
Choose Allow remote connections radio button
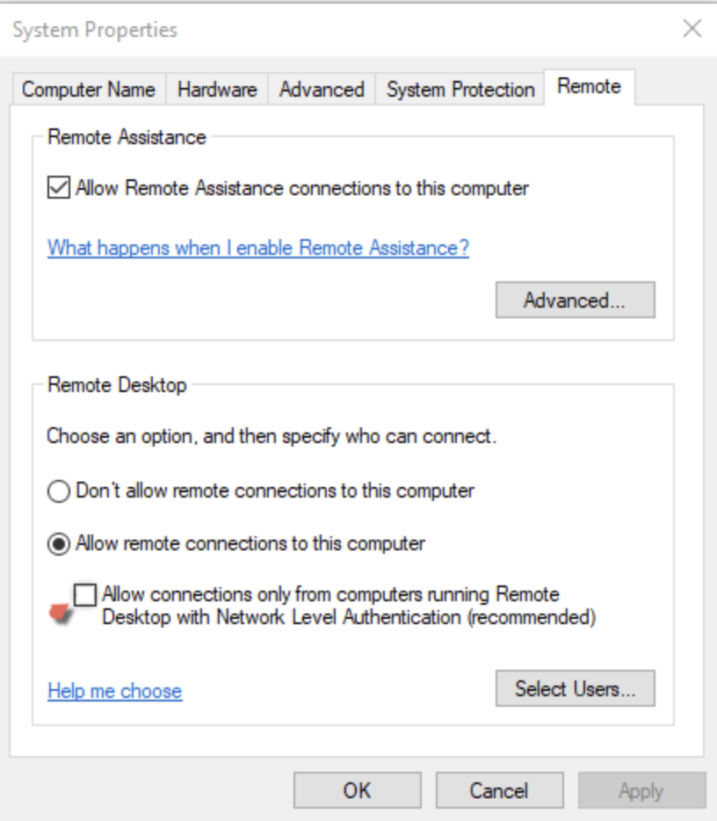tap(58, 543)
